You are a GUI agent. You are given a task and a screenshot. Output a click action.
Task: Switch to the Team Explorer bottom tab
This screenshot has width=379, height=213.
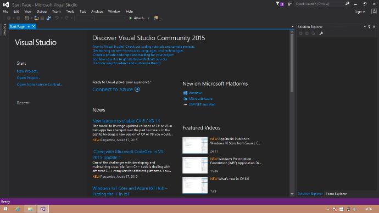[336, 194]
